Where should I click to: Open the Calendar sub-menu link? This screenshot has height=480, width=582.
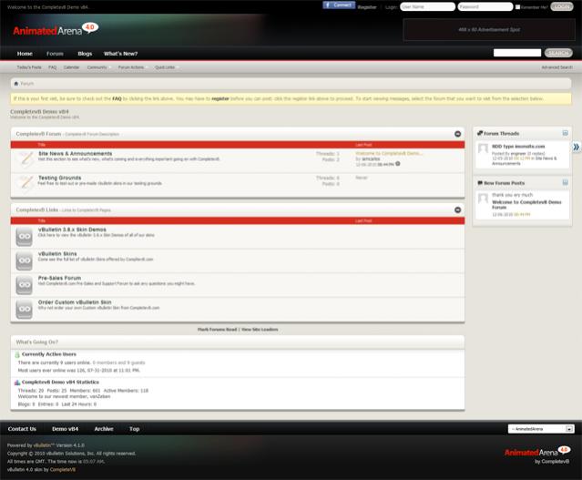coord(71,67)
